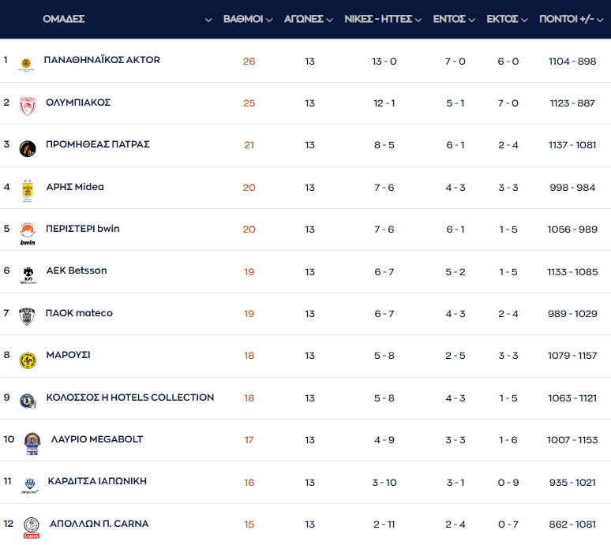Click the ΛΑΥΡΙΟ Megabolt team logo
Screen dimensions: 611x545
click(x=32, y=442)
